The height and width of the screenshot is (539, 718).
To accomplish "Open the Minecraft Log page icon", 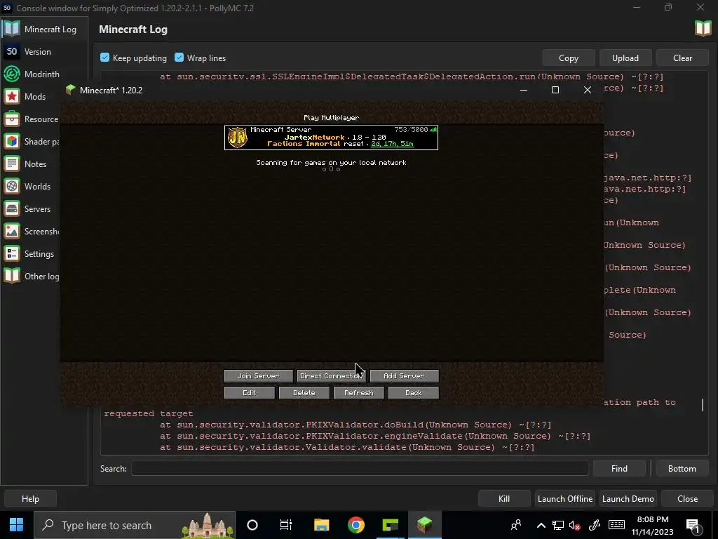I will coord(12,29).
